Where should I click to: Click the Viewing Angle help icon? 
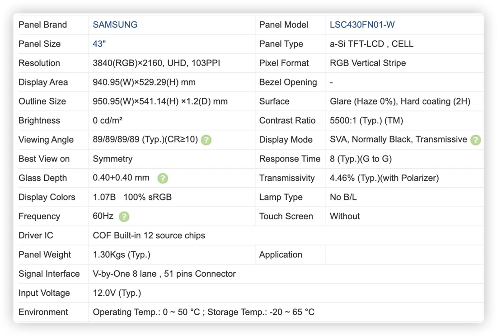206,140
